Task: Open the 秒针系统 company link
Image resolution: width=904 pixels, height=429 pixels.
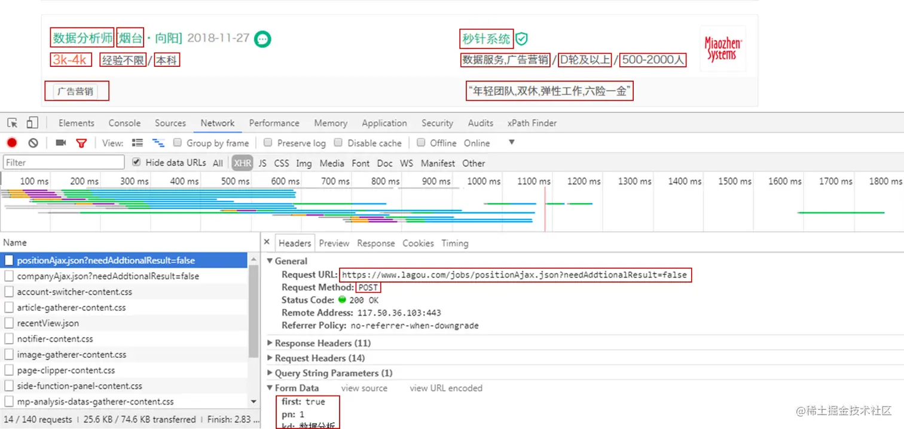Action: click(486, 39)
